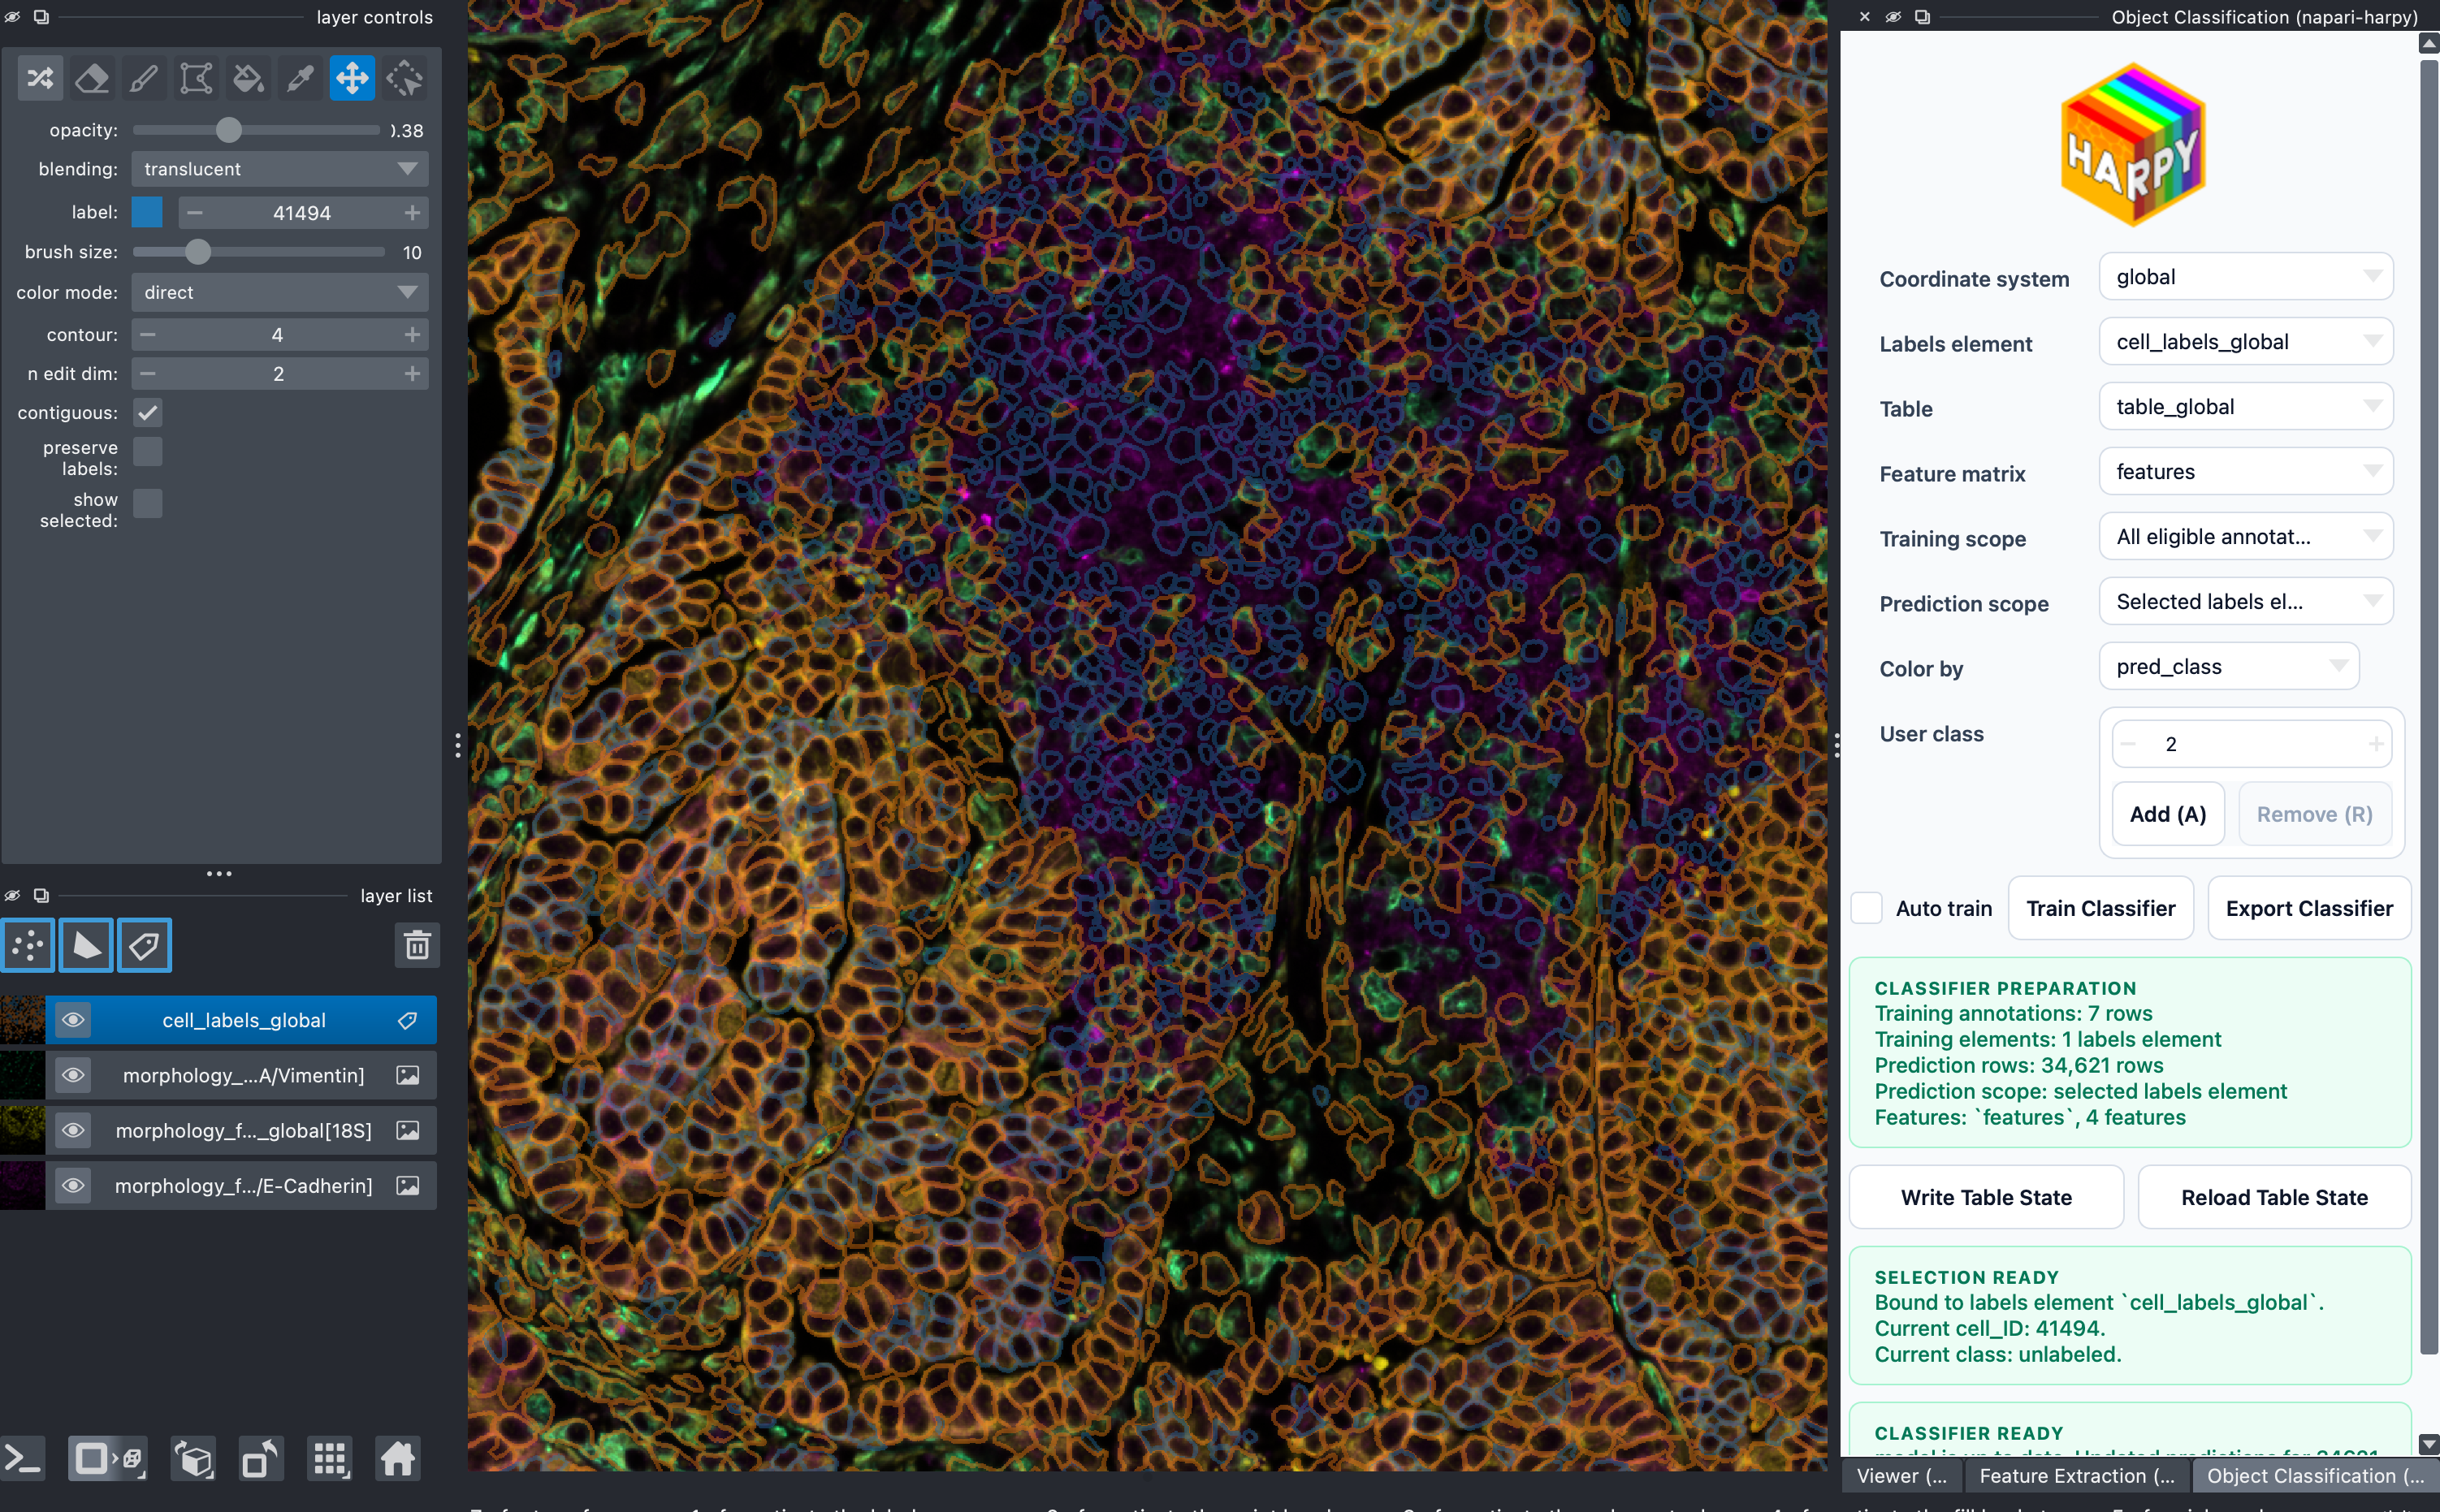
Task: Enable the preserve labels checkbox
Action: click(148, 451)
